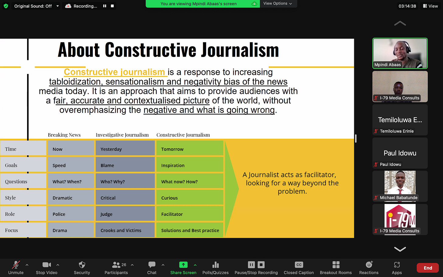Click muted mic icon on Temiloluwa Erinle
This screenshot has width=443, height=277.
[376, 131]
